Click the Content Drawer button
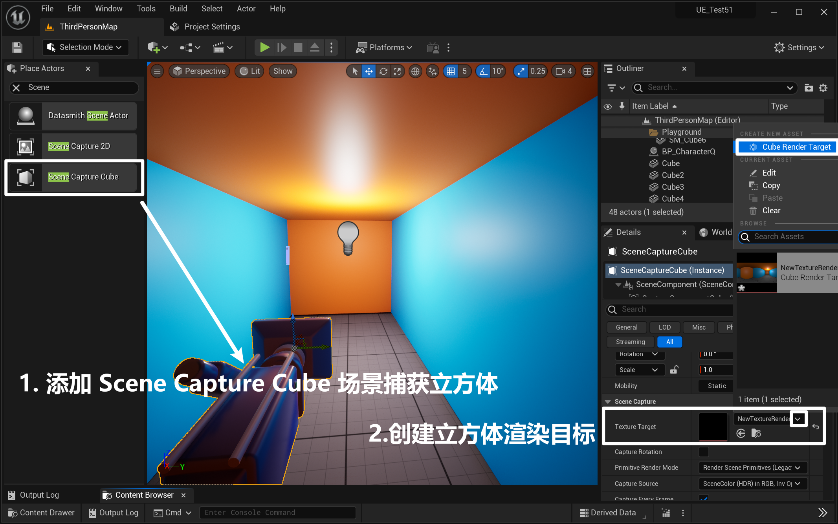 42,513
